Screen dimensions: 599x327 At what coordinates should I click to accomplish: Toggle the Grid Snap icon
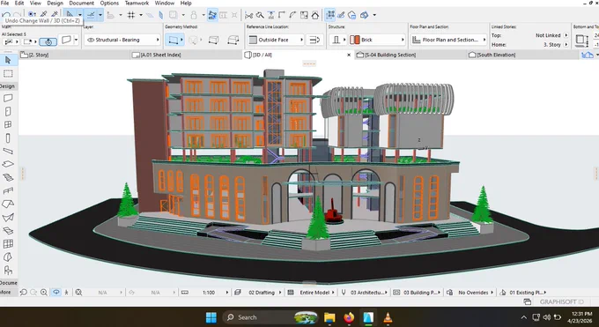tap(131, 15)
